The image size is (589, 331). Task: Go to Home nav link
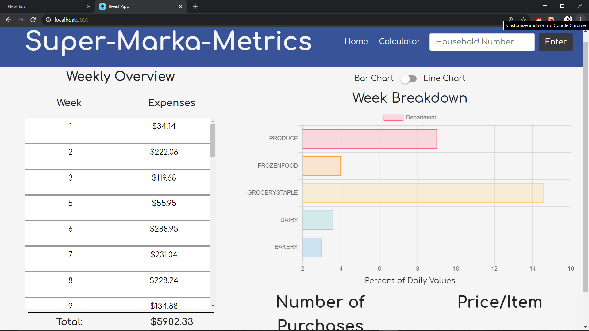(356, 41)
